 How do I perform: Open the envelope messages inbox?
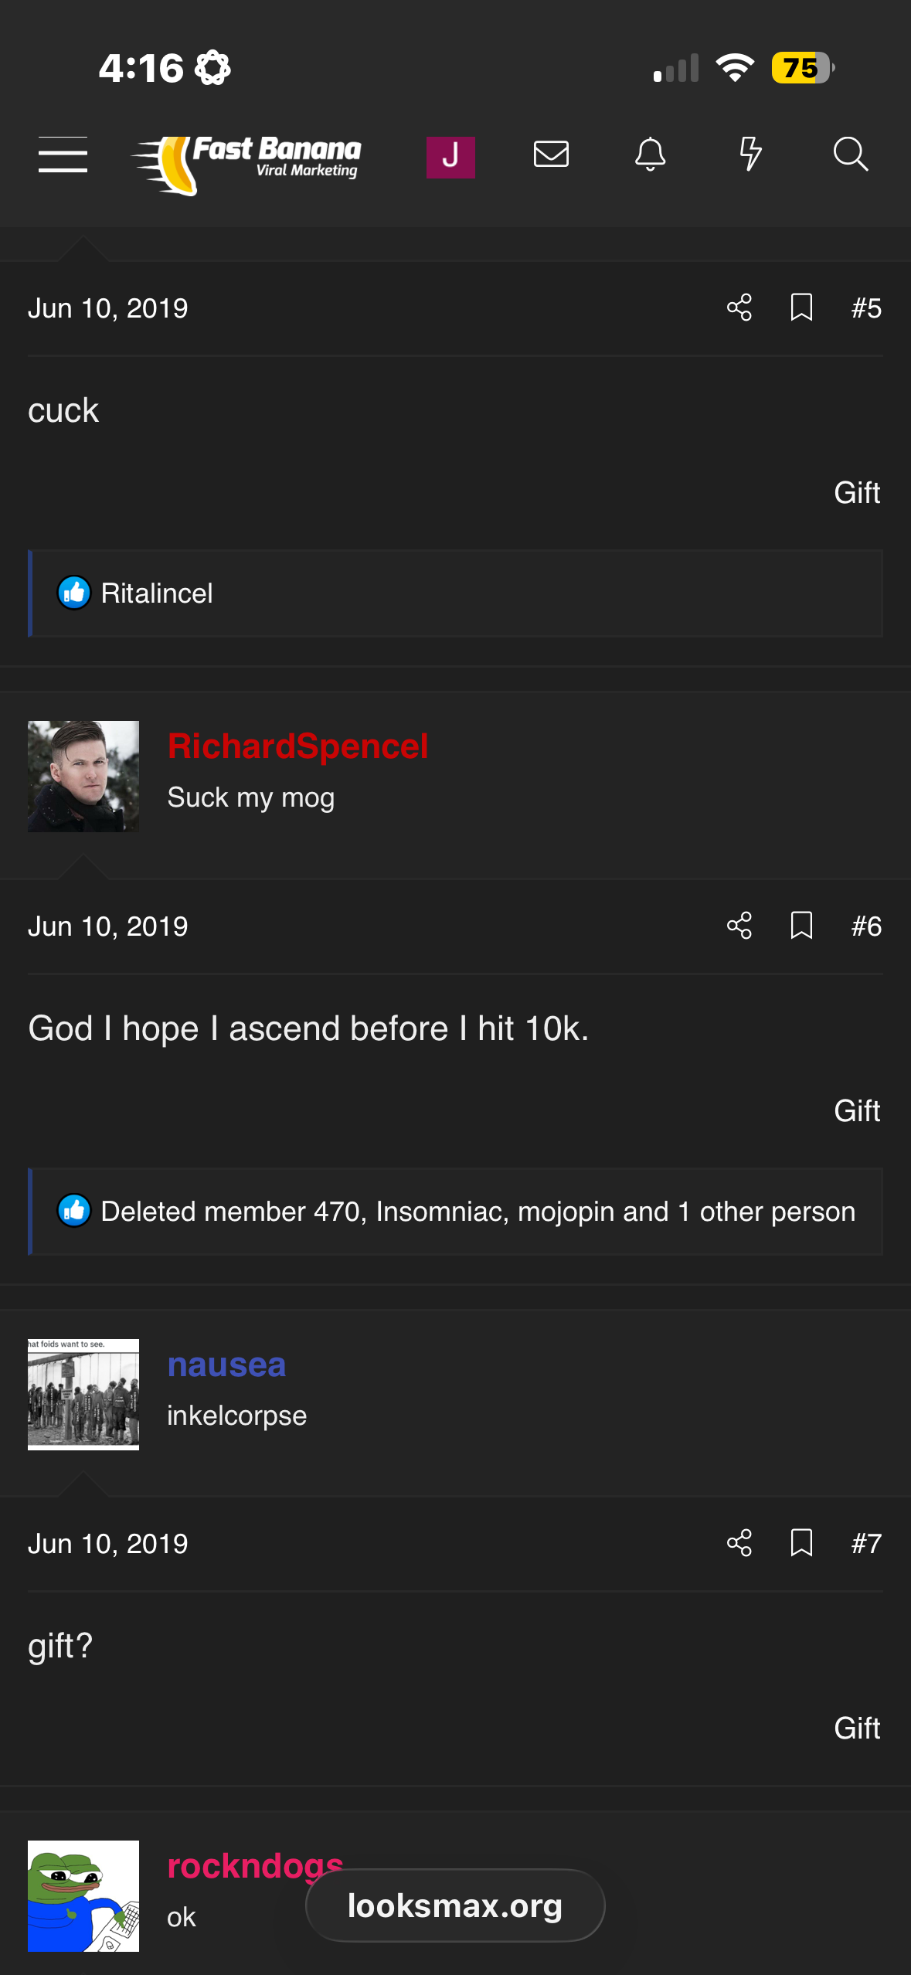(551, 155)
